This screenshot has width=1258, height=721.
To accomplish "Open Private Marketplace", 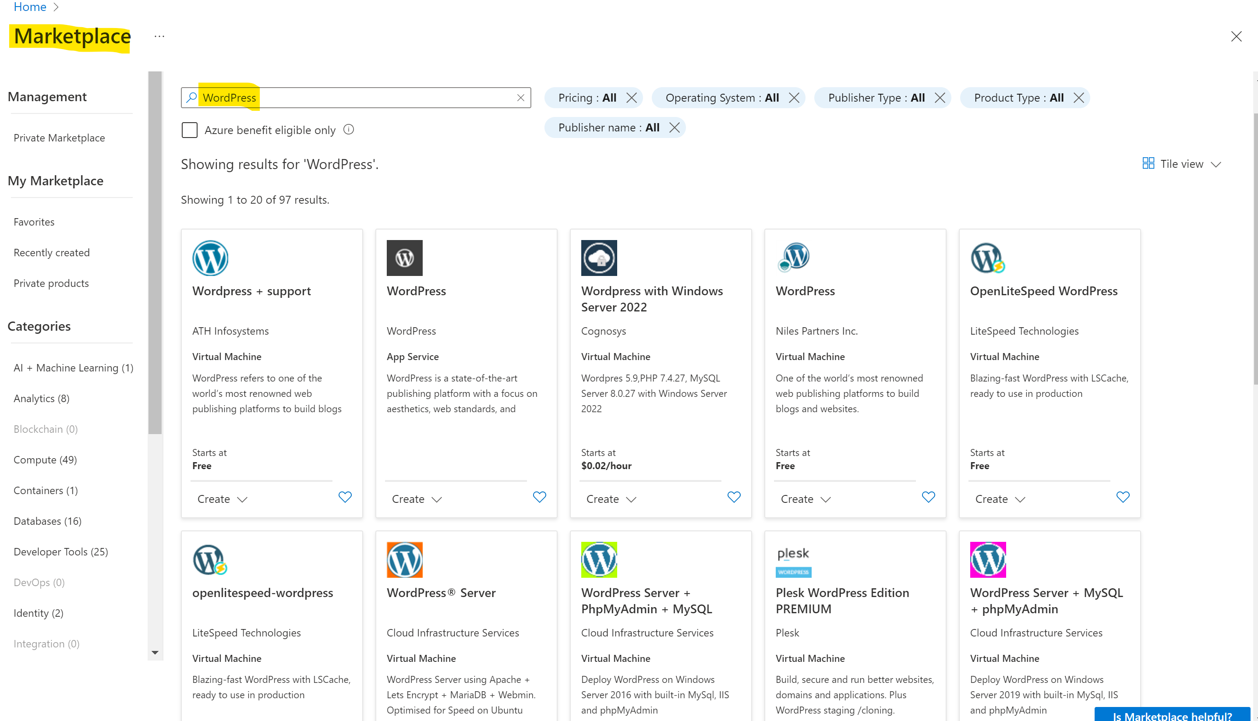I will 60,138.
